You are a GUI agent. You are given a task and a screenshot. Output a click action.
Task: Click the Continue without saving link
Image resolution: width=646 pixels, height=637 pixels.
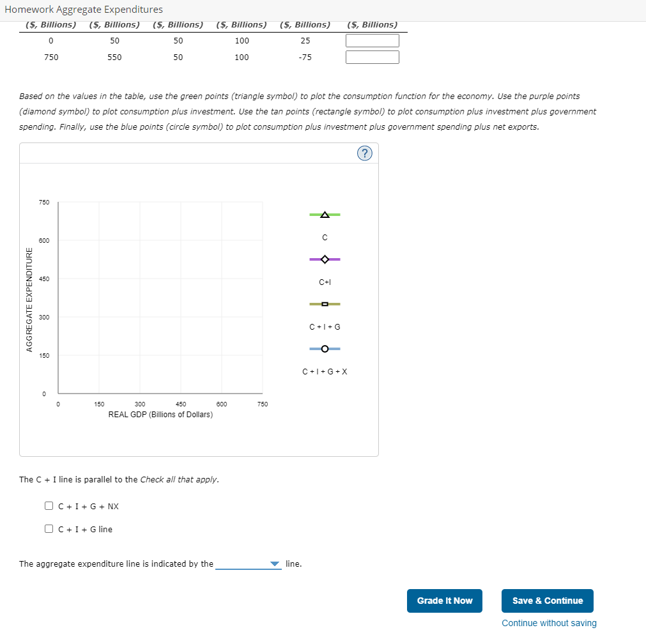tap(549, 623)
